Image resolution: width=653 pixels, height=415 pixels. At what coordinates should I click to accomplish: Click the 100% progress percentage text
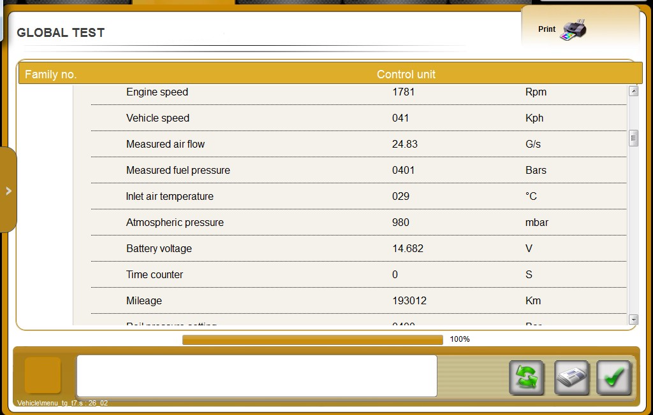coord(460,339)
